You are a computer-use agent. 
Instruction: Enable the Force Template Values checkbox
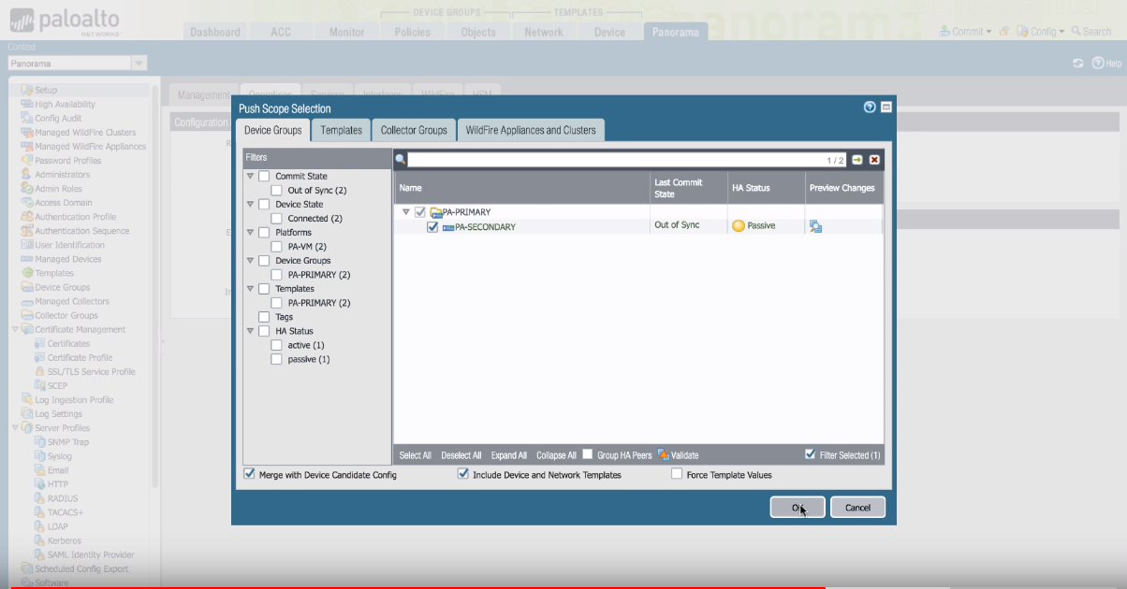677,475
